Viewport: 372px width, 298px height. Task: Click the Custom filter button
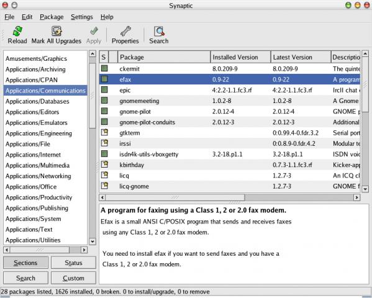coord(73,278)
